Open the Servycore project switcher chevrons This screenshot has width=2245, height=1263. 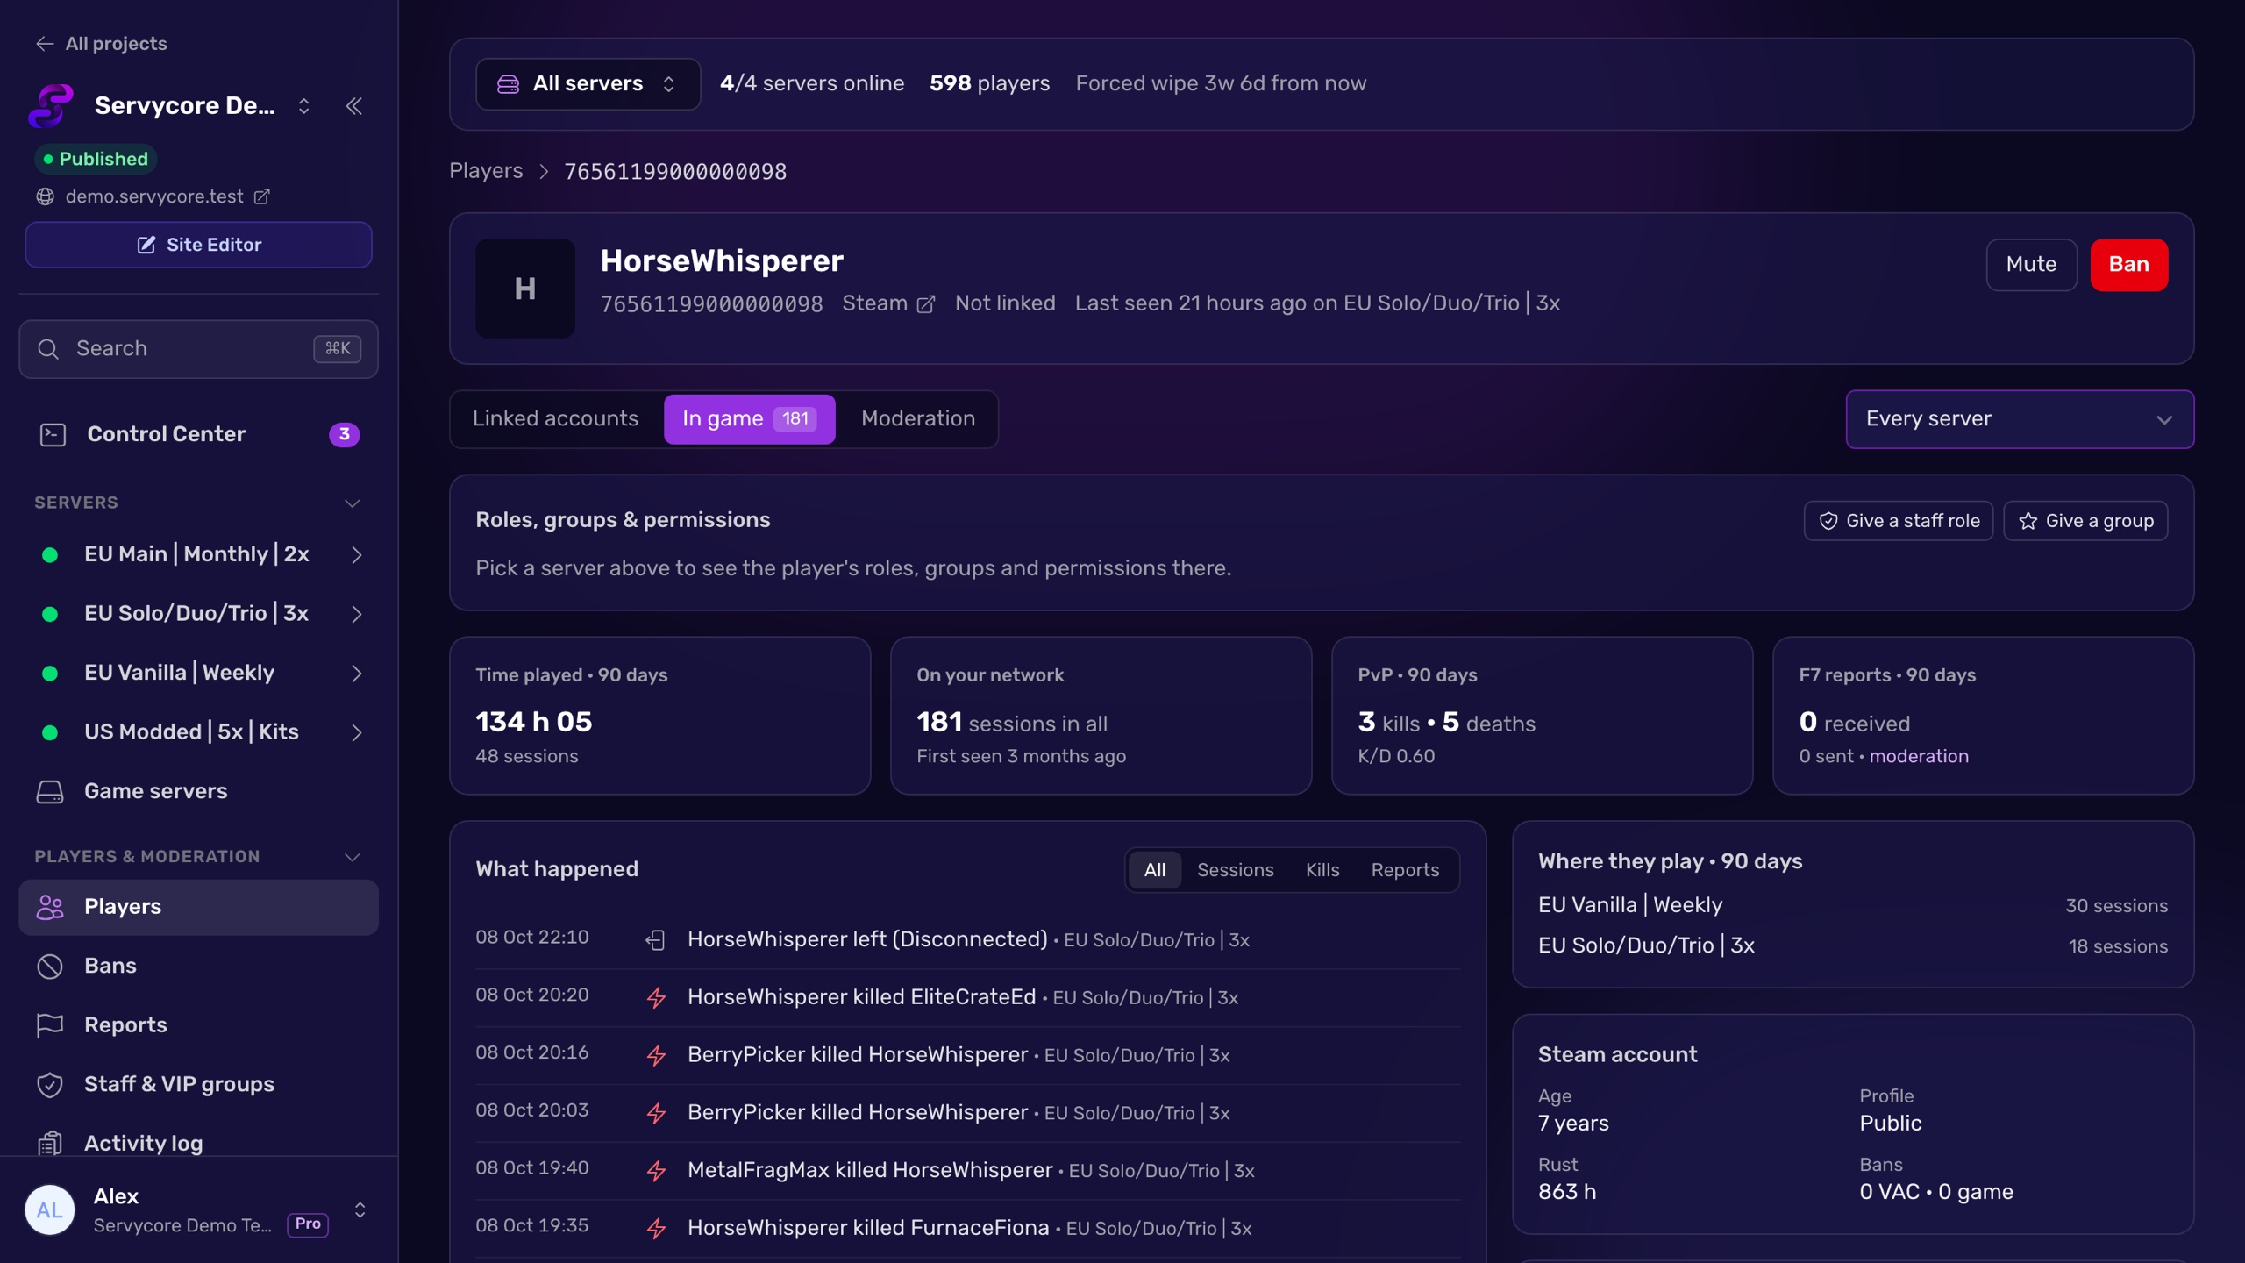click(303, 106)
